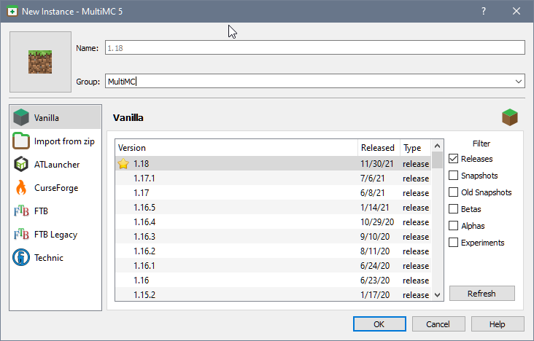Sort by the Released column header
The image size is (534, 341).
point(379,148)
